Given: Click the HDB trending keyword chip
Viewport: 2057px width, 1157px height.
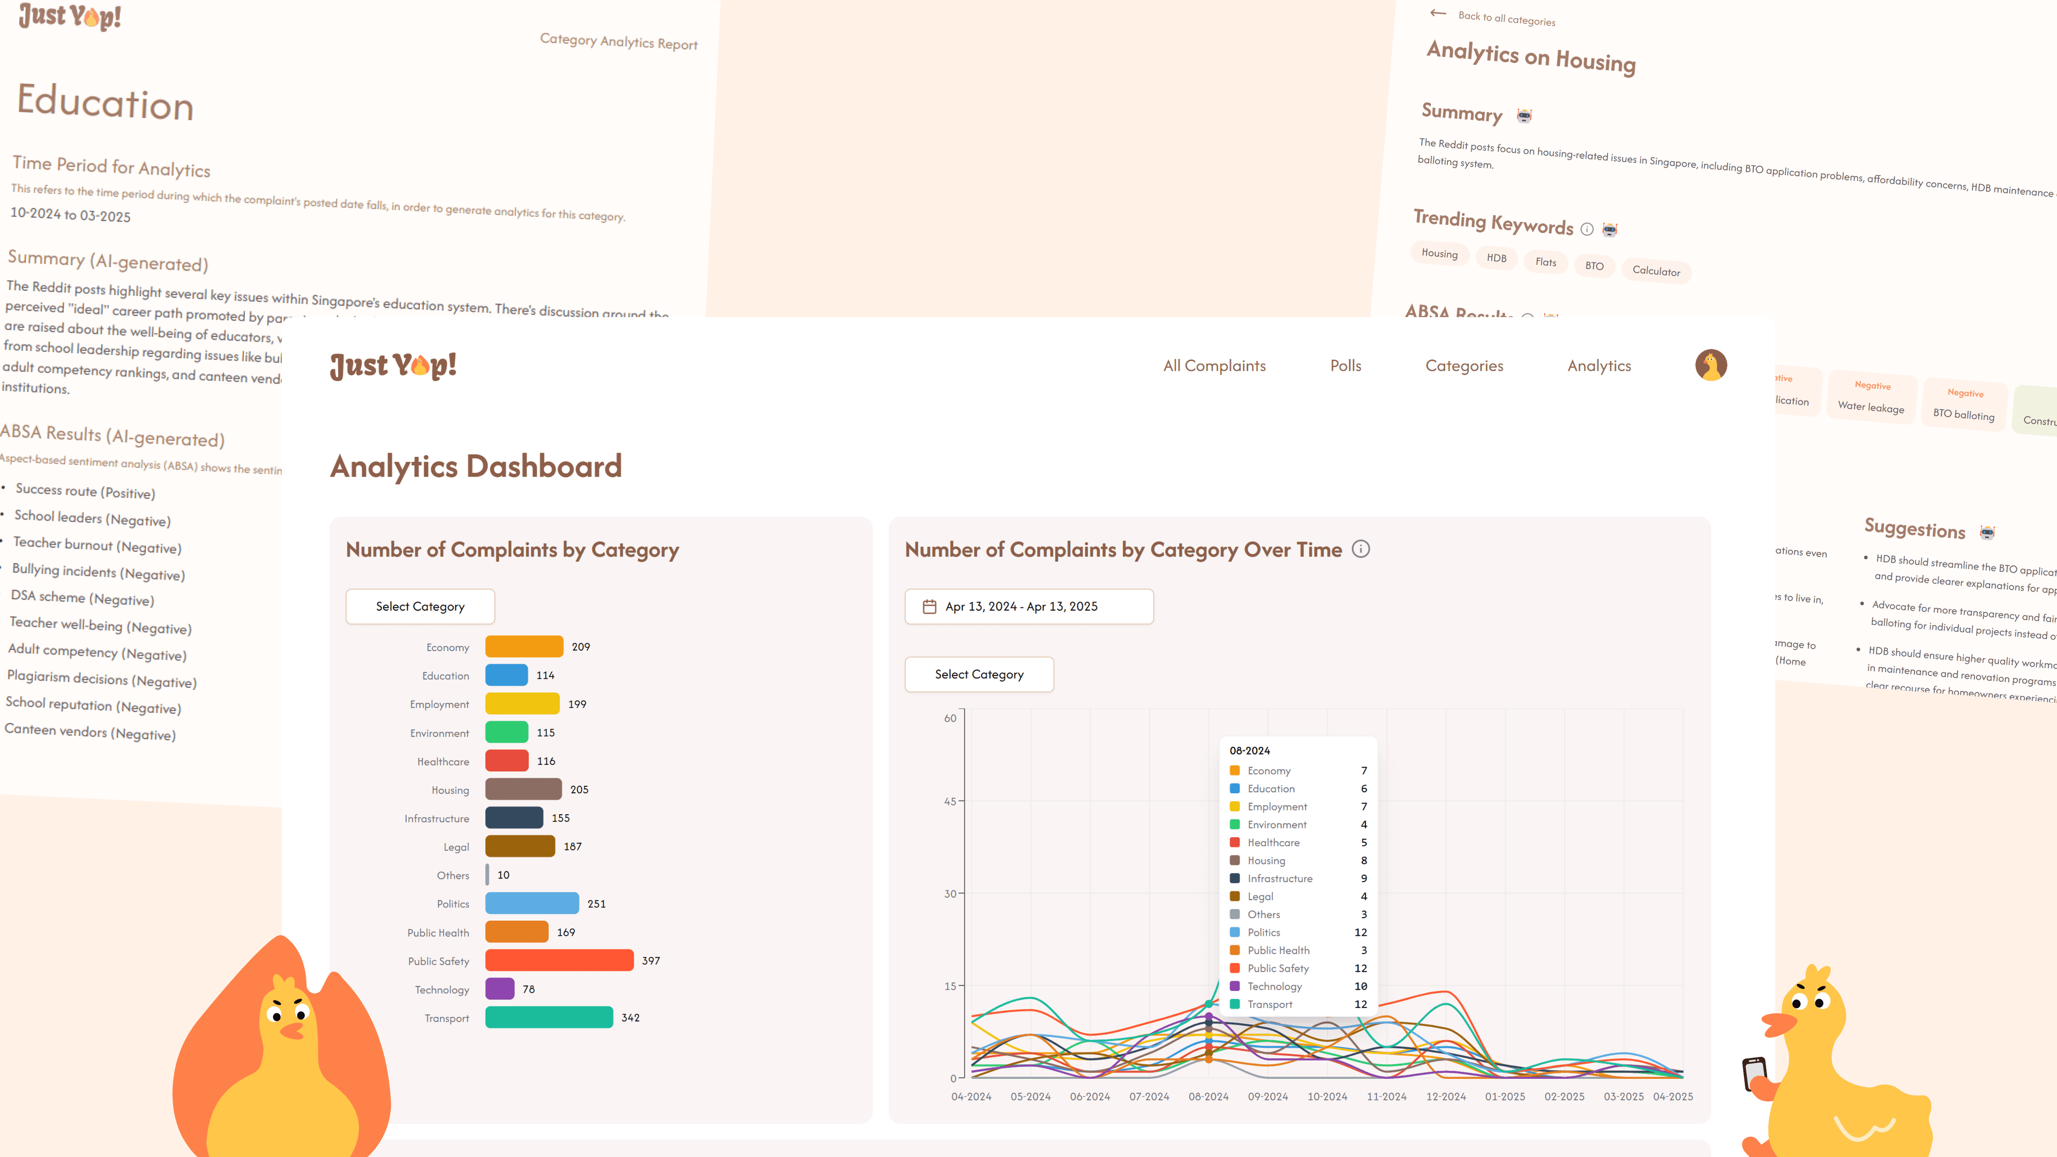Looking at the screenshot, I should point(1497,258).
